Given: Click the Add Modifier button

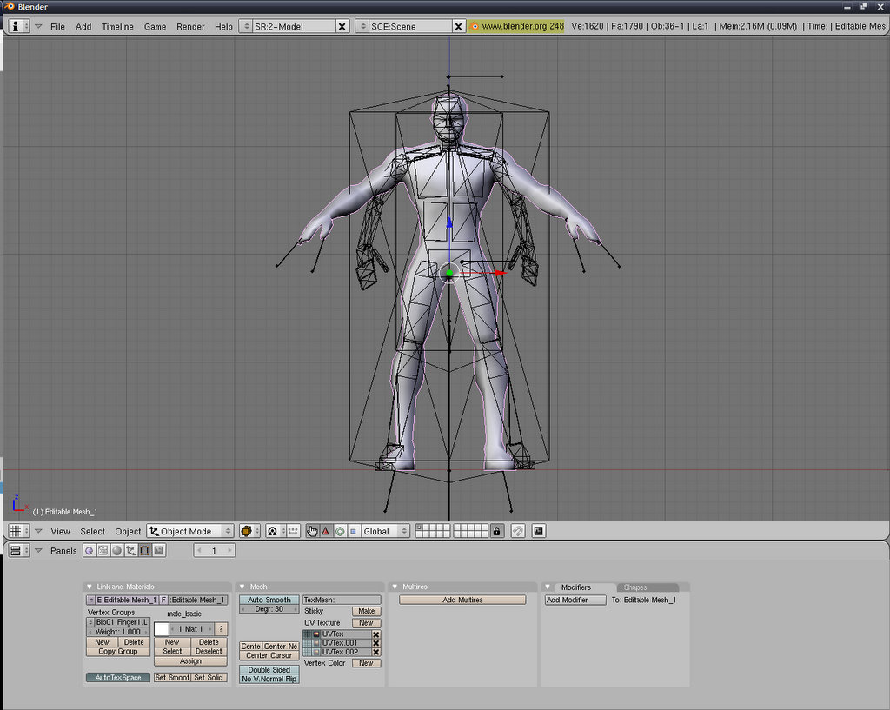Looking at the screenshot, I should [575, 600].
